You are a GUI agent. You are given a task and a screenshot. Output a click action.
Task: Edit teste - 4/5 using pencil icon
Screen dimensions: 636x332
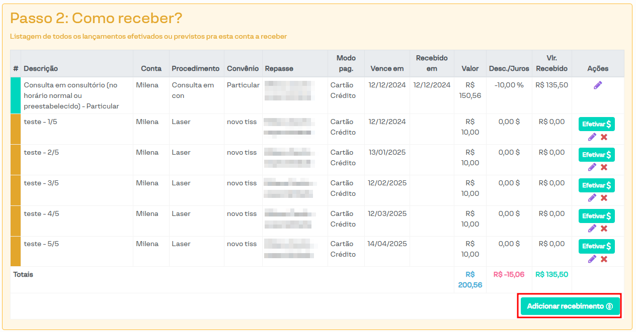(x=592, y=229)
